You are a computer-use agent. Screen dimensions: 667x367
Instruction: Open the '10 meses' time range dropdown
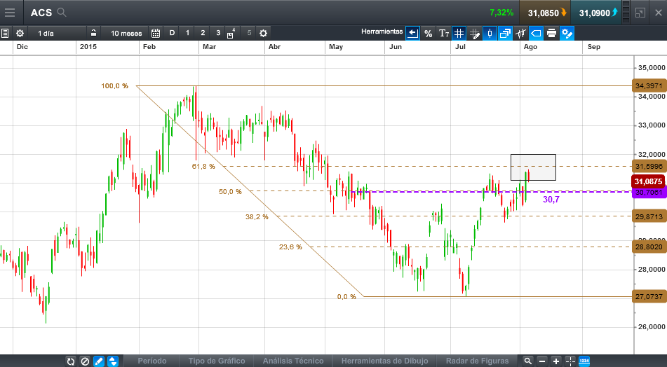(x=126, y=33)
